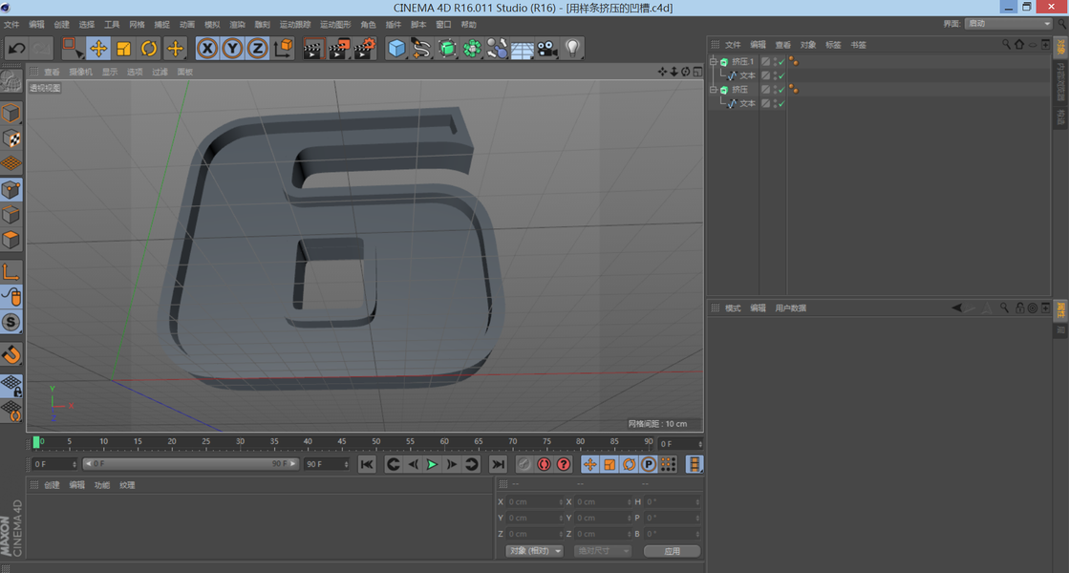
Task: Select the Move tool in top toolbar
Action: coord(98,48)
